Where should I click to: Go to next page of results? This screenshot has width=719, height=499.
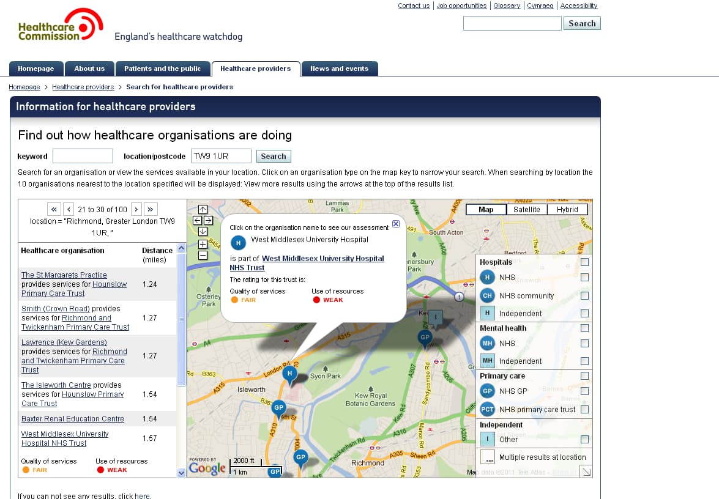pyautogui.click(x=136, y=209)
